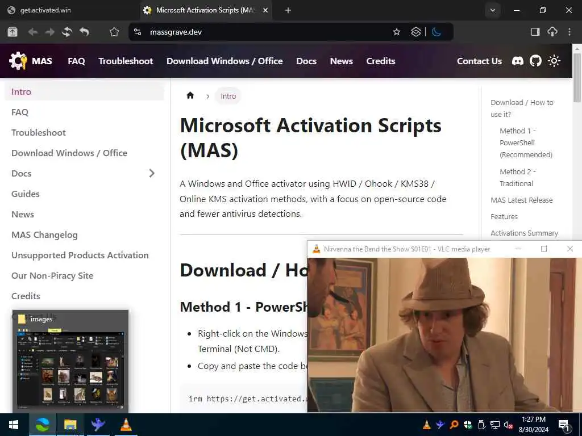Open the Windows Start menu
This screenshot has height=436, width=582.
click(14, 425)
